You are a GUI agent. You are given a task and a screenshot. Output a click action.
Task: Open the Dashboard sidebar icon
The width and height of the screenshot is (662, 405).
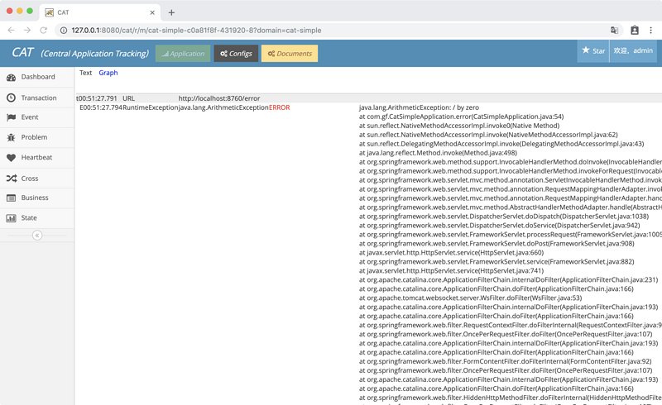click(x=11, y=77)
